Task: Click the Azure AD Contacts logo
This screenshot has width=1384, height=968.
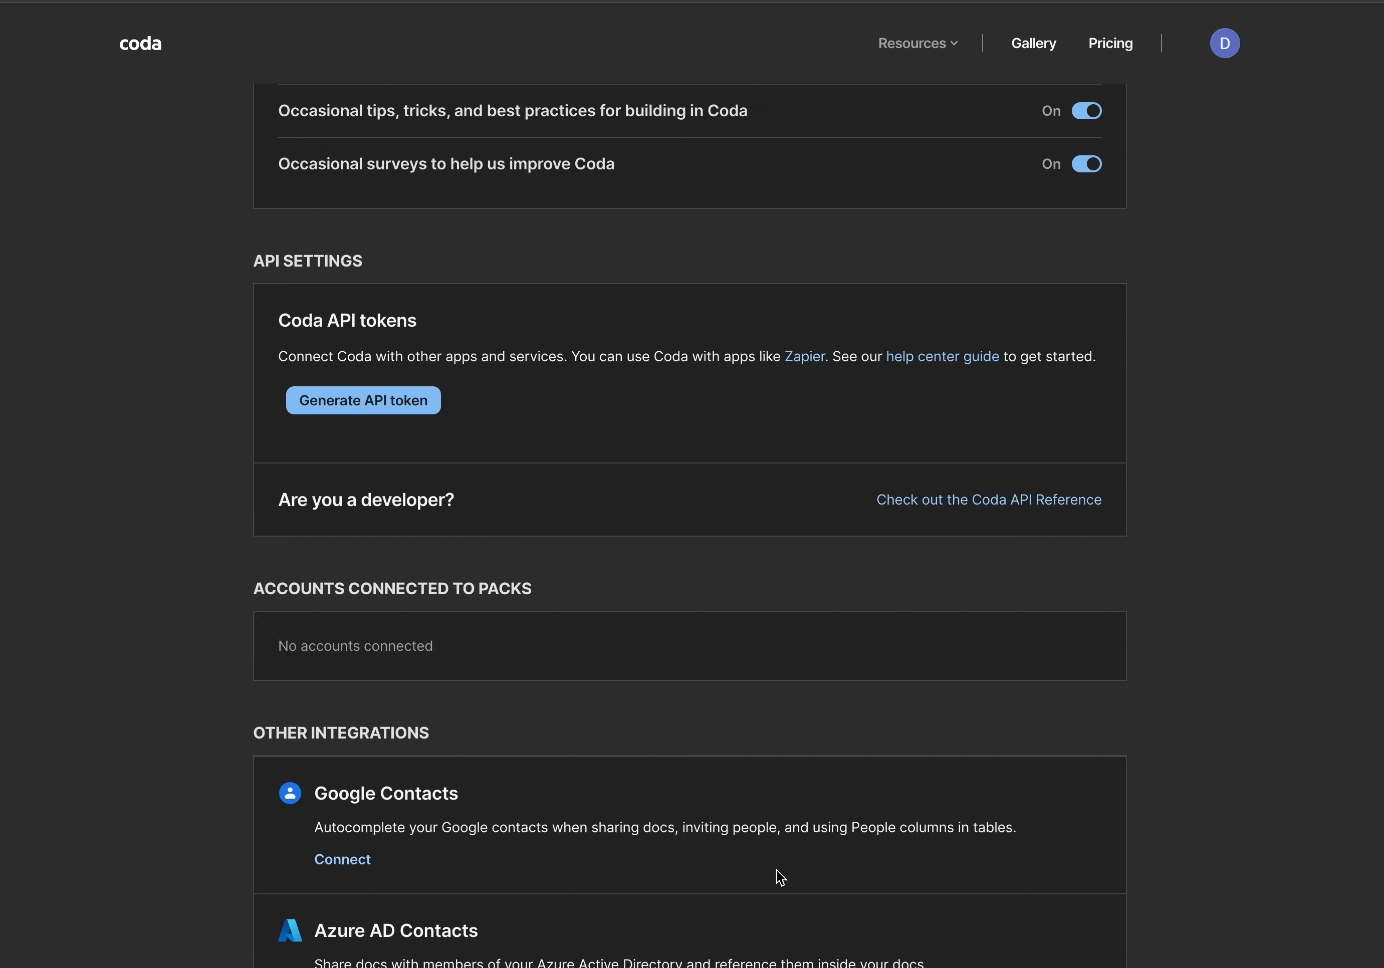Action: tap(290, 930)
